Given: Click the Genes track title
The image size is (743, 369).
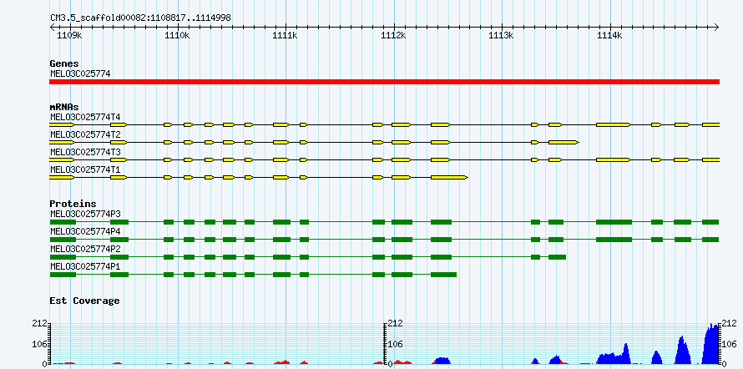Looking at the screenshot, I should click(64, 63).
